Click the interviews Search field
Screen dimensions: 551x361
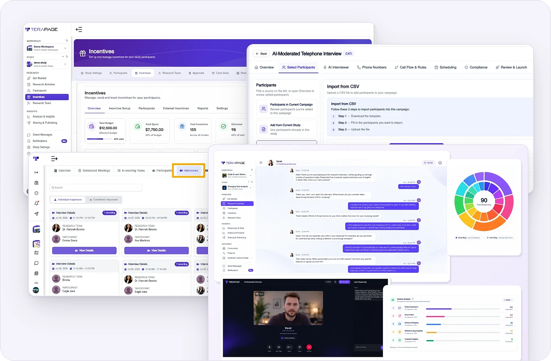(96, 188)
